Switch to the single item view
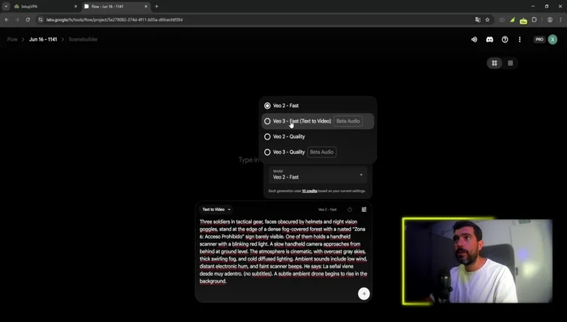The width and height of the screenshot is (567, 322). click(x=510, y=63)
